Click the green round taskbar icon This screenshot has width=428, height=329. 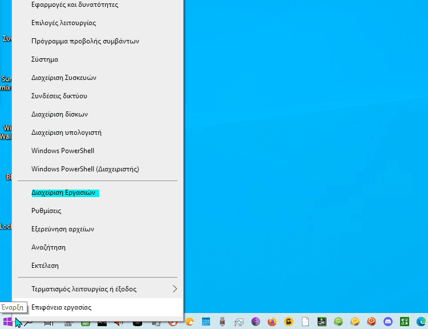click(x=338, y=322)
